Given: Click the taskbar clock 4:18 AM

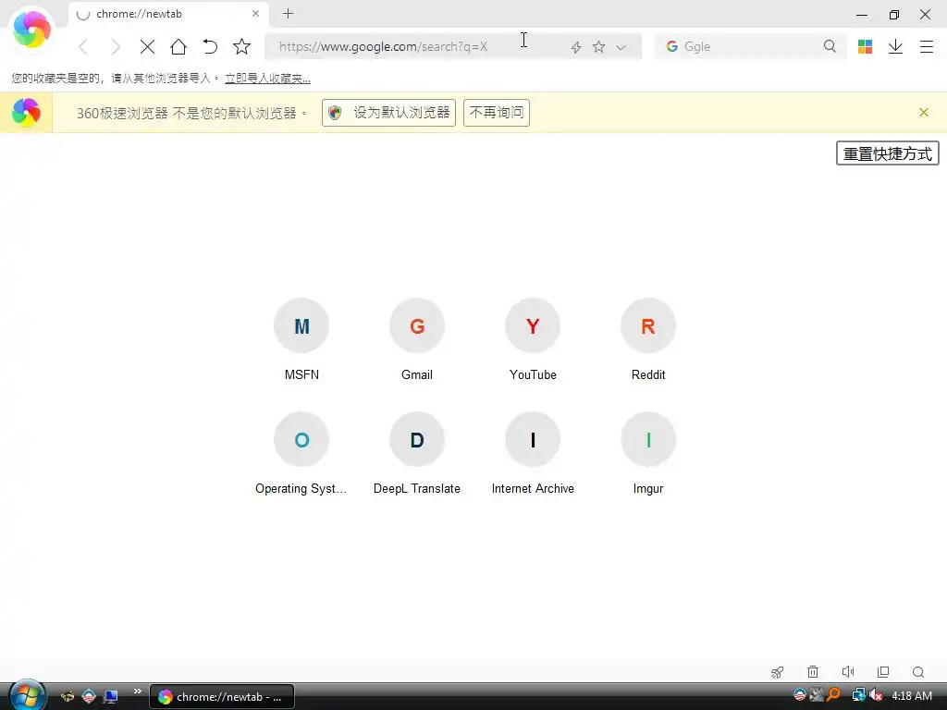Looking at the screenshot, I should click(x=911, y=695).
